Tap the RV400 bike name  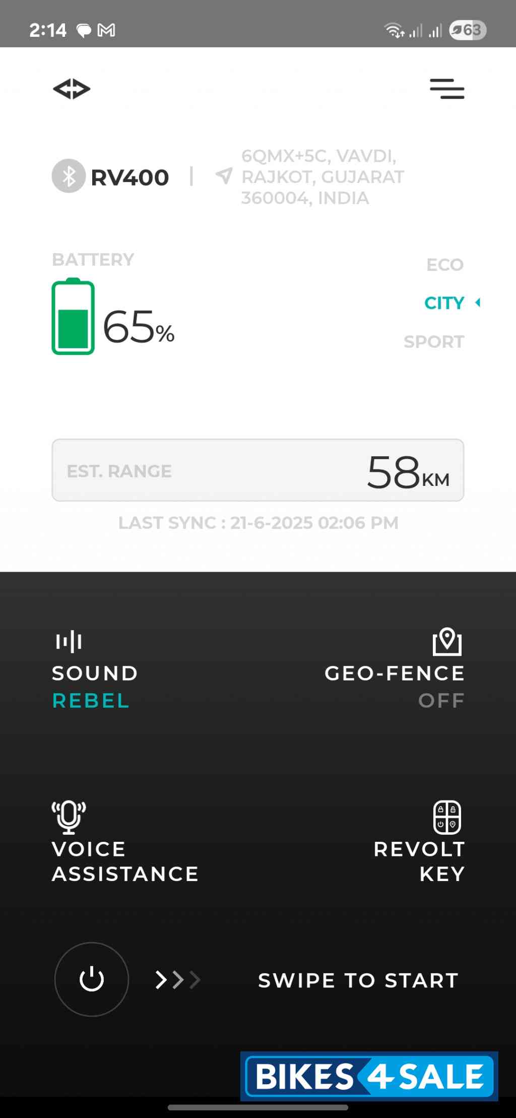coord(130,177)
